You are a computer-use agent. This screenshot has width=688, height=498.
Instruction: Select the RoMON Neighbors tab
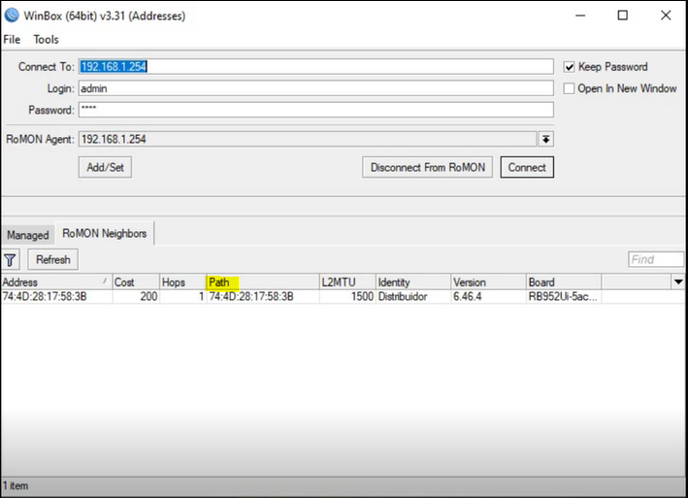click(x=105, y=233)
